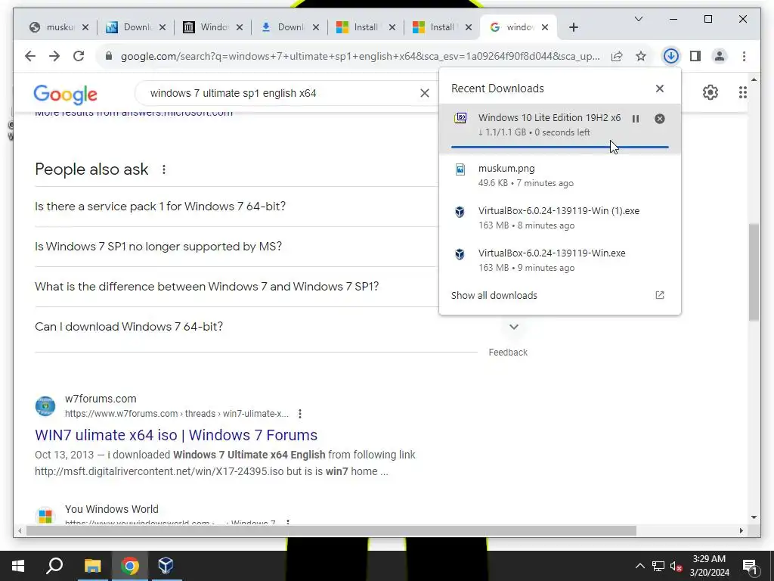Close the Windows archive tab
Screen dimensions: 774x581
[240, 27]
